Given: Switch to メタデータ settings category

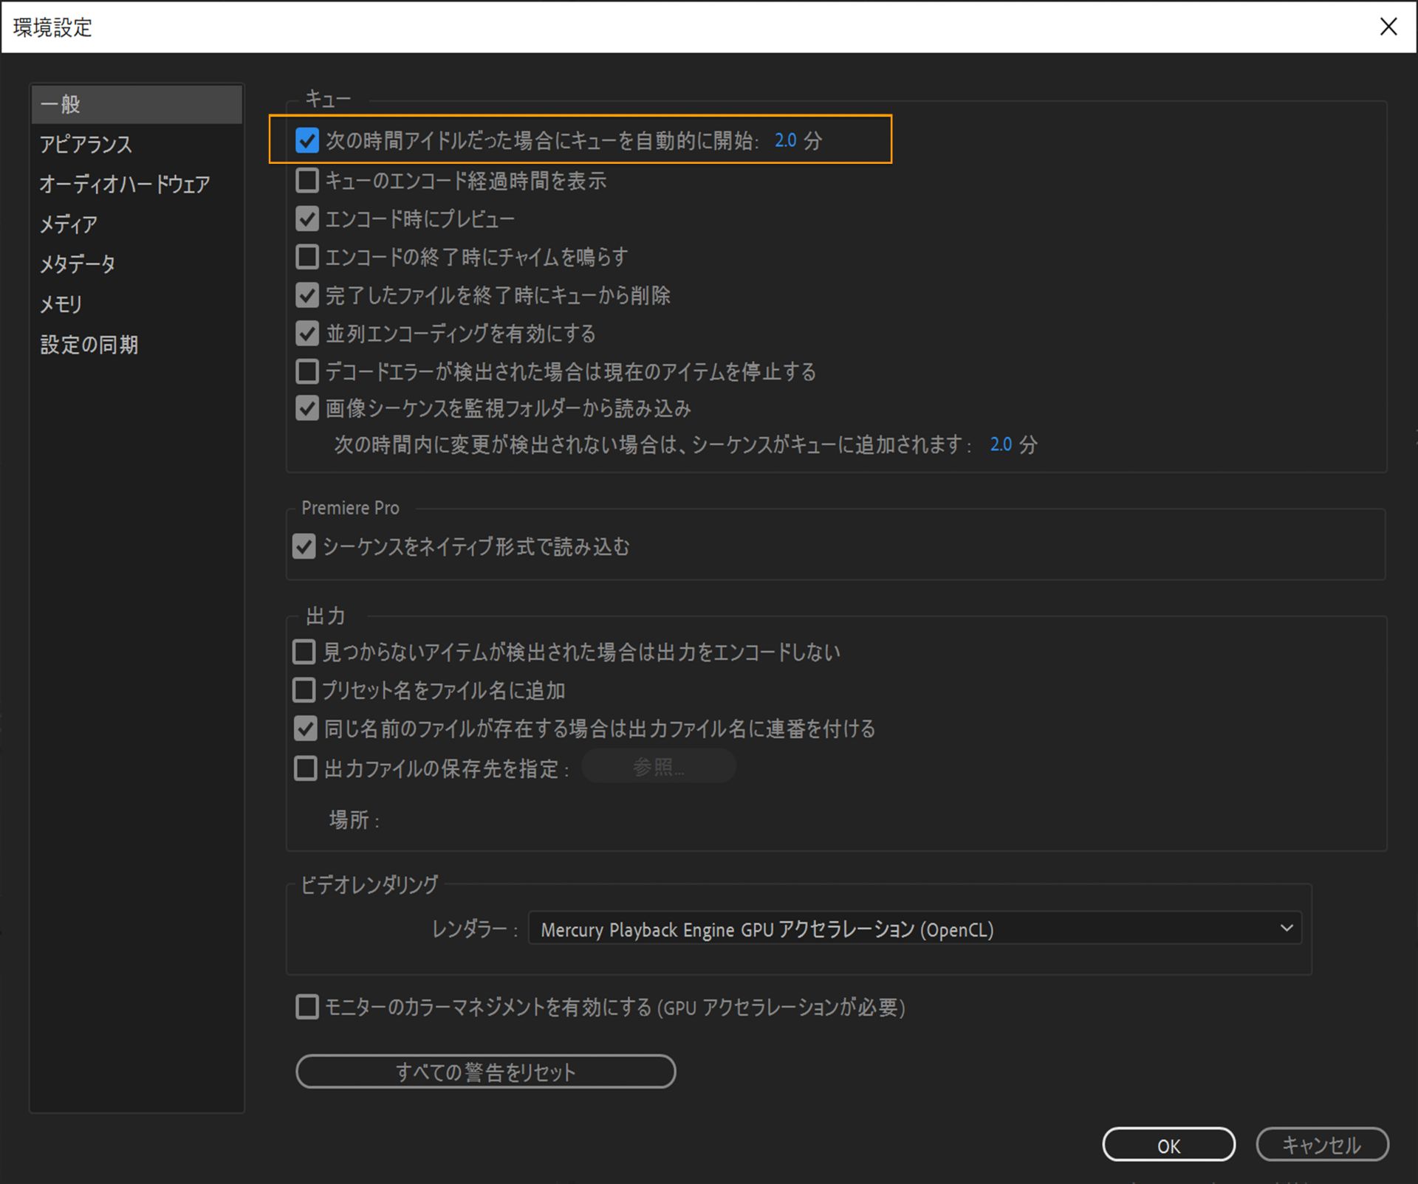Looking at the screenshot, I should (78, 264).
